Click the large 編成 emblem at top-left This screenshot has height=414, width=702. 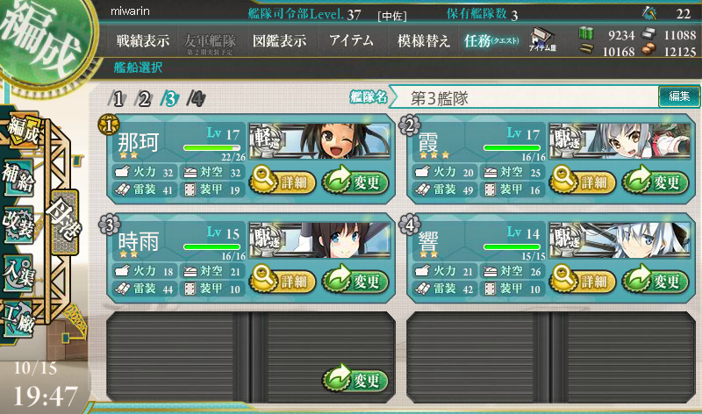(40, 38)
